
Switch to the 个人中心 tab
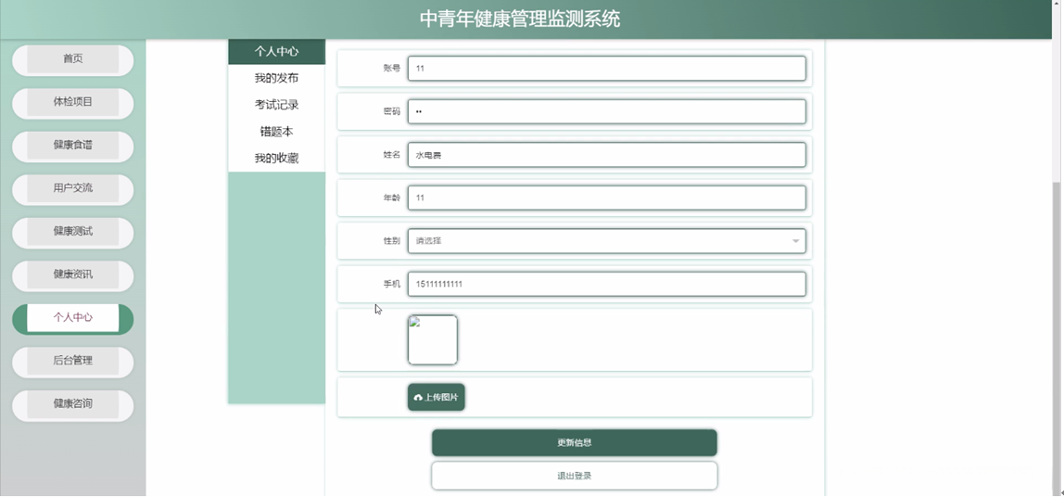click(x=277, y=52)
